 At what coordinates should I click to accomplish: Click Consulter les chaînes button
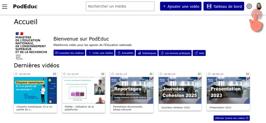pyautogui.click(x=69, y=53)
